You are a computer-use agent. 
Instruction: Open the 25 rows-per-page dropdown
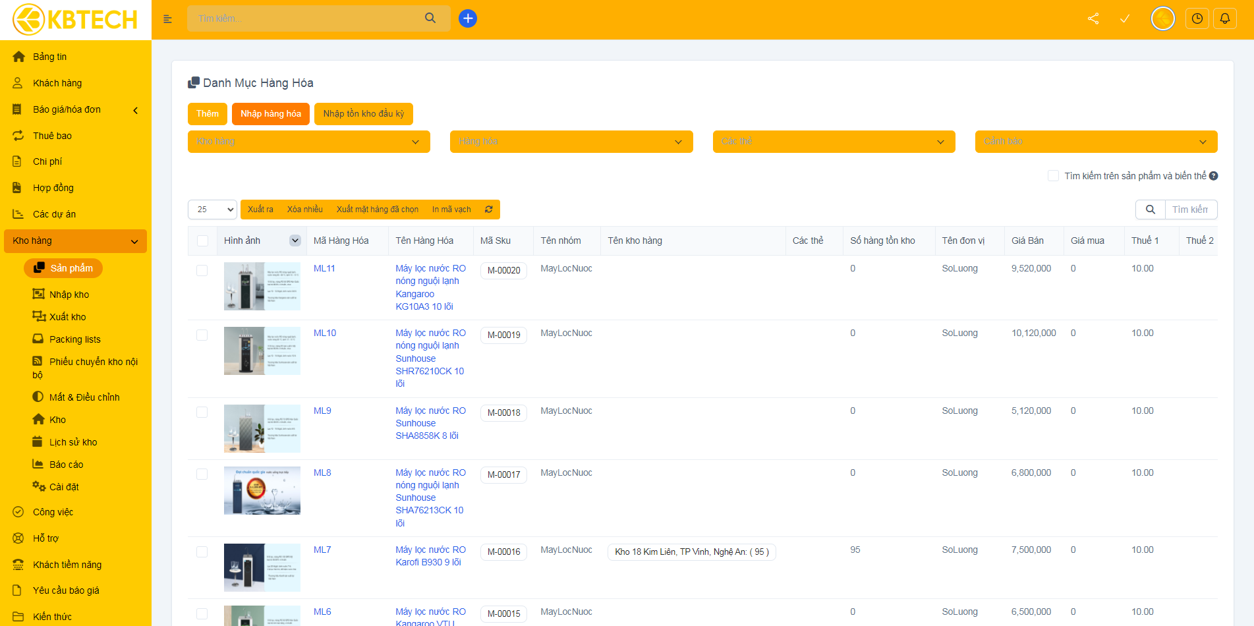(212, 210)
